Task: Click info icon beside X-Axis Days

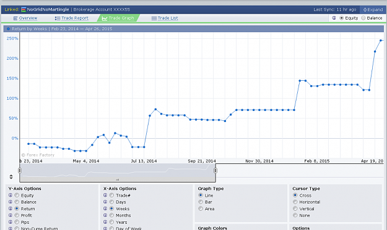Action: click(x=105, y=202)
